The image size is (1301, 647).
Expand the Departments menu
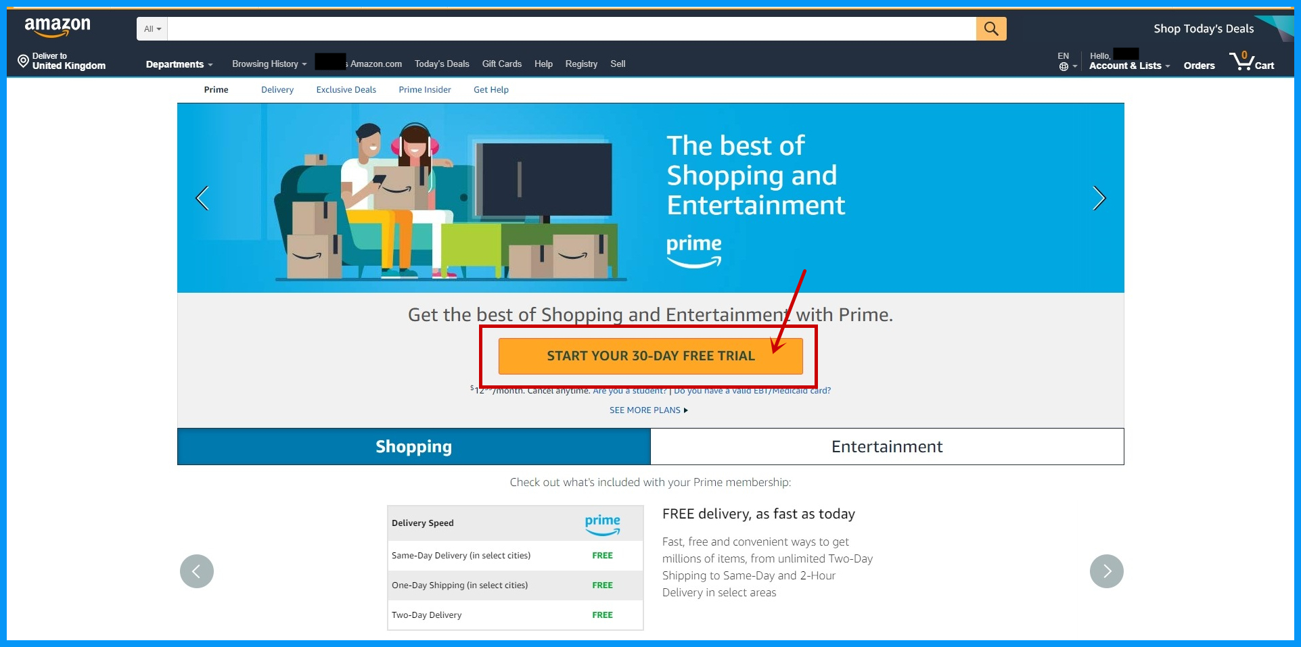[179, 64]
